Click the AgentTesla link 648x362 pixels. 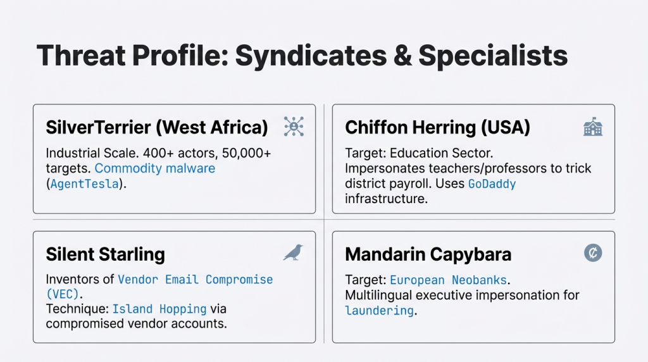84,184
